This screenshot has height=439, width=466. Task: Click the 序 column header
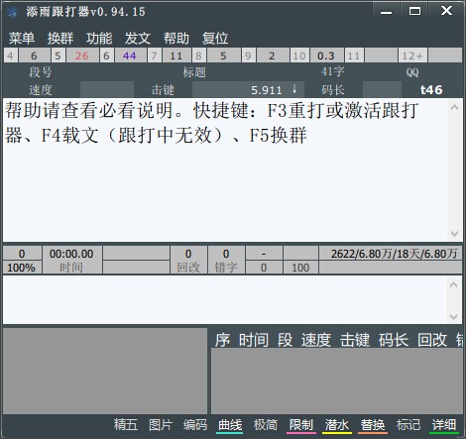[x=222, y=340]
